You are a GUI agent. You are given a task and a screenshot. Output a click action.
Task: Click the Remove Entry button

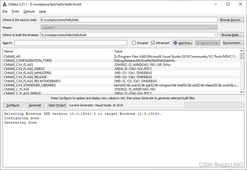point(208,43)
